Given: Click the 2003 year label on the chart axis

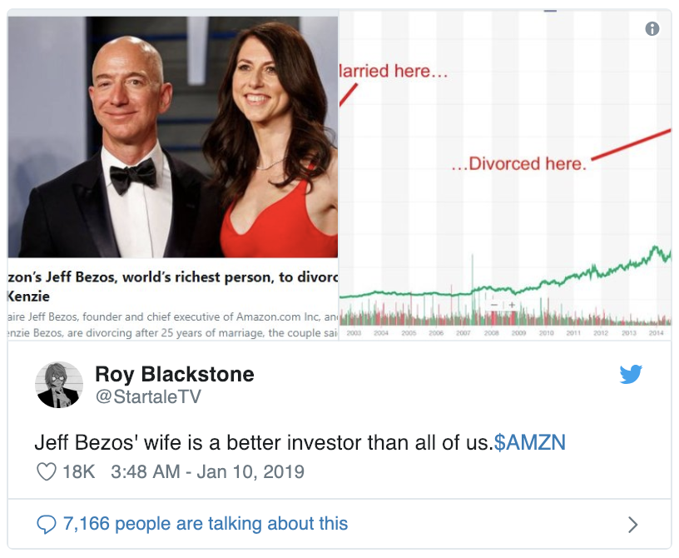Looking at the screenshot, I should [354, 332].
